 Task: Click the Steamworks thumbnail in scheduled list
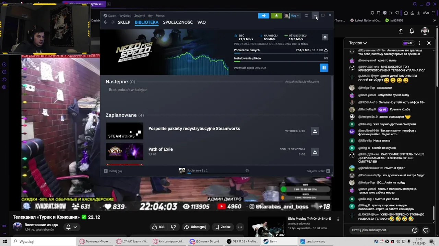click(x=124, y=131)
